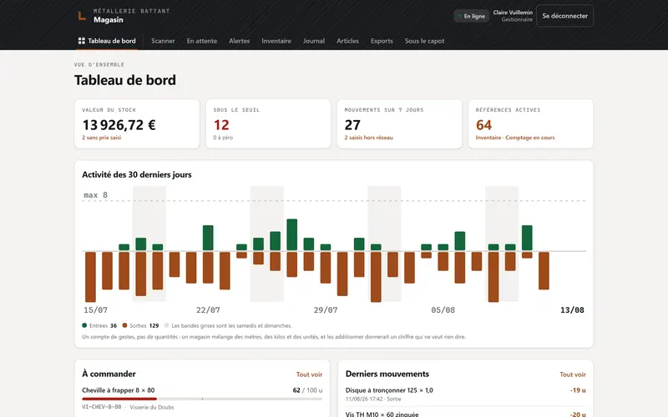Open the Sous le seuil card showing 12
668x417 pixels.
tap(268, 123)
